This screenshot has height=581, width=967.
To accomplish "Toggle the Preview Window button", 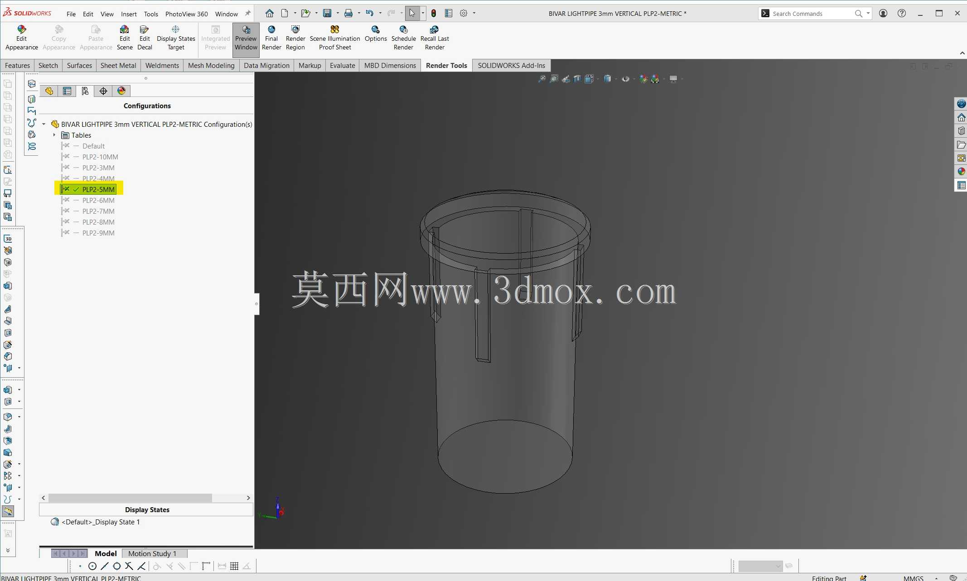I will [246, 39].
